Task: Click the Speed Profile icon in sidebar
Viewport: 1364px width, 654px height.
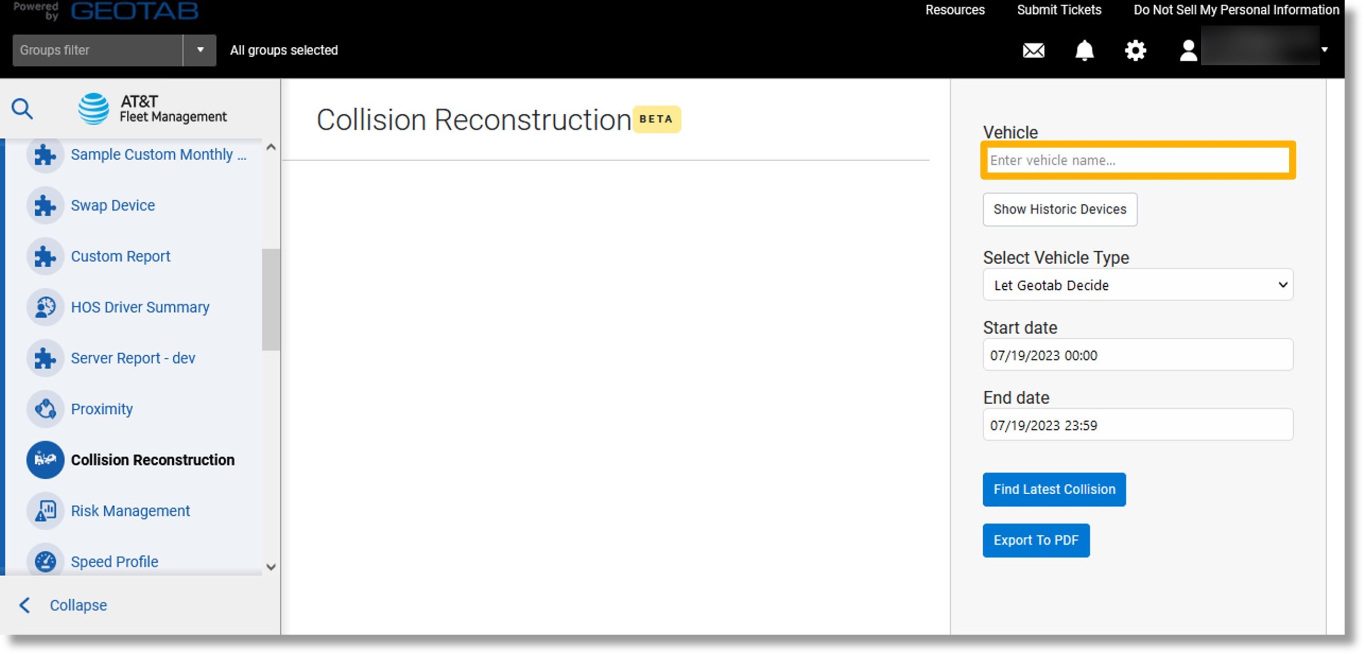Action: 44,561
